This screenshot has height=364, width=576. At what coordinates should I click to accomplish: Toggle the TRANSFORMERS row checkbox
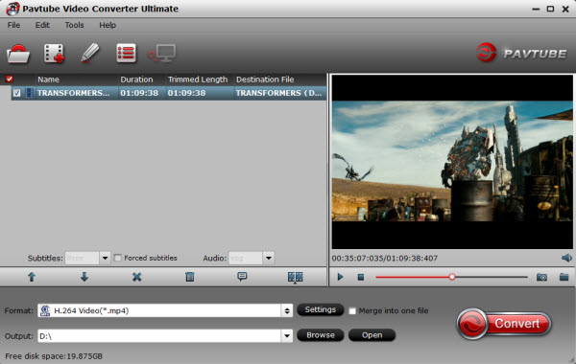pos(16,93)
